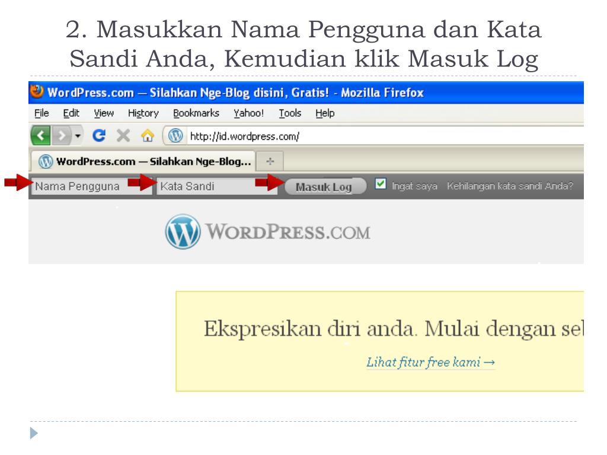Click the WordPress.com logo

pos(267,232)
